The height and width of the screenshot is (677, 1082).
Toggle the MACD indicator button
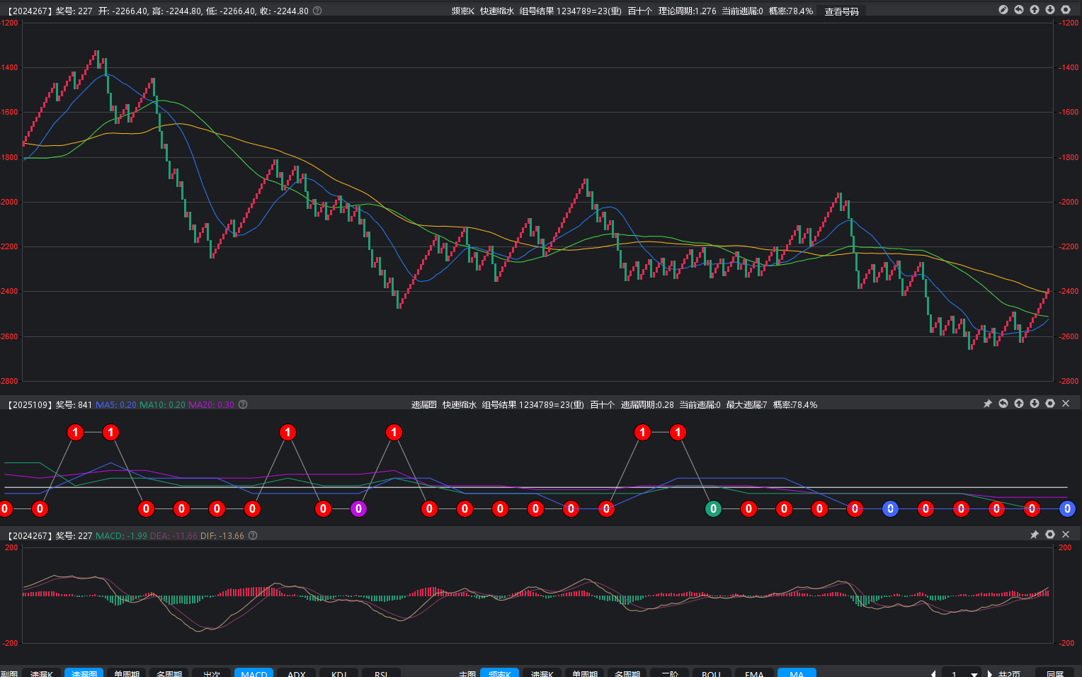click(254, 673)
